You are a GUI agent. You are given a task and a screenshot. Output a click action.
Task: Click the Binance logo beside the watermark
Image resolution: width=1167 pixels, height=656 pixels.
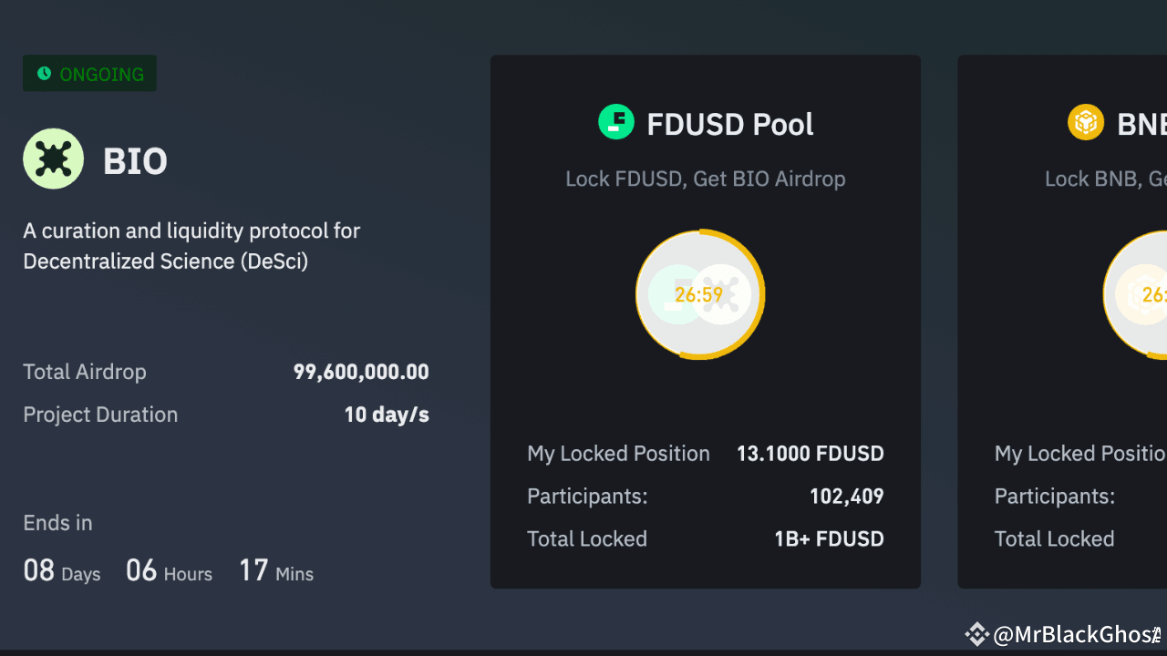[x=976, y=634]
